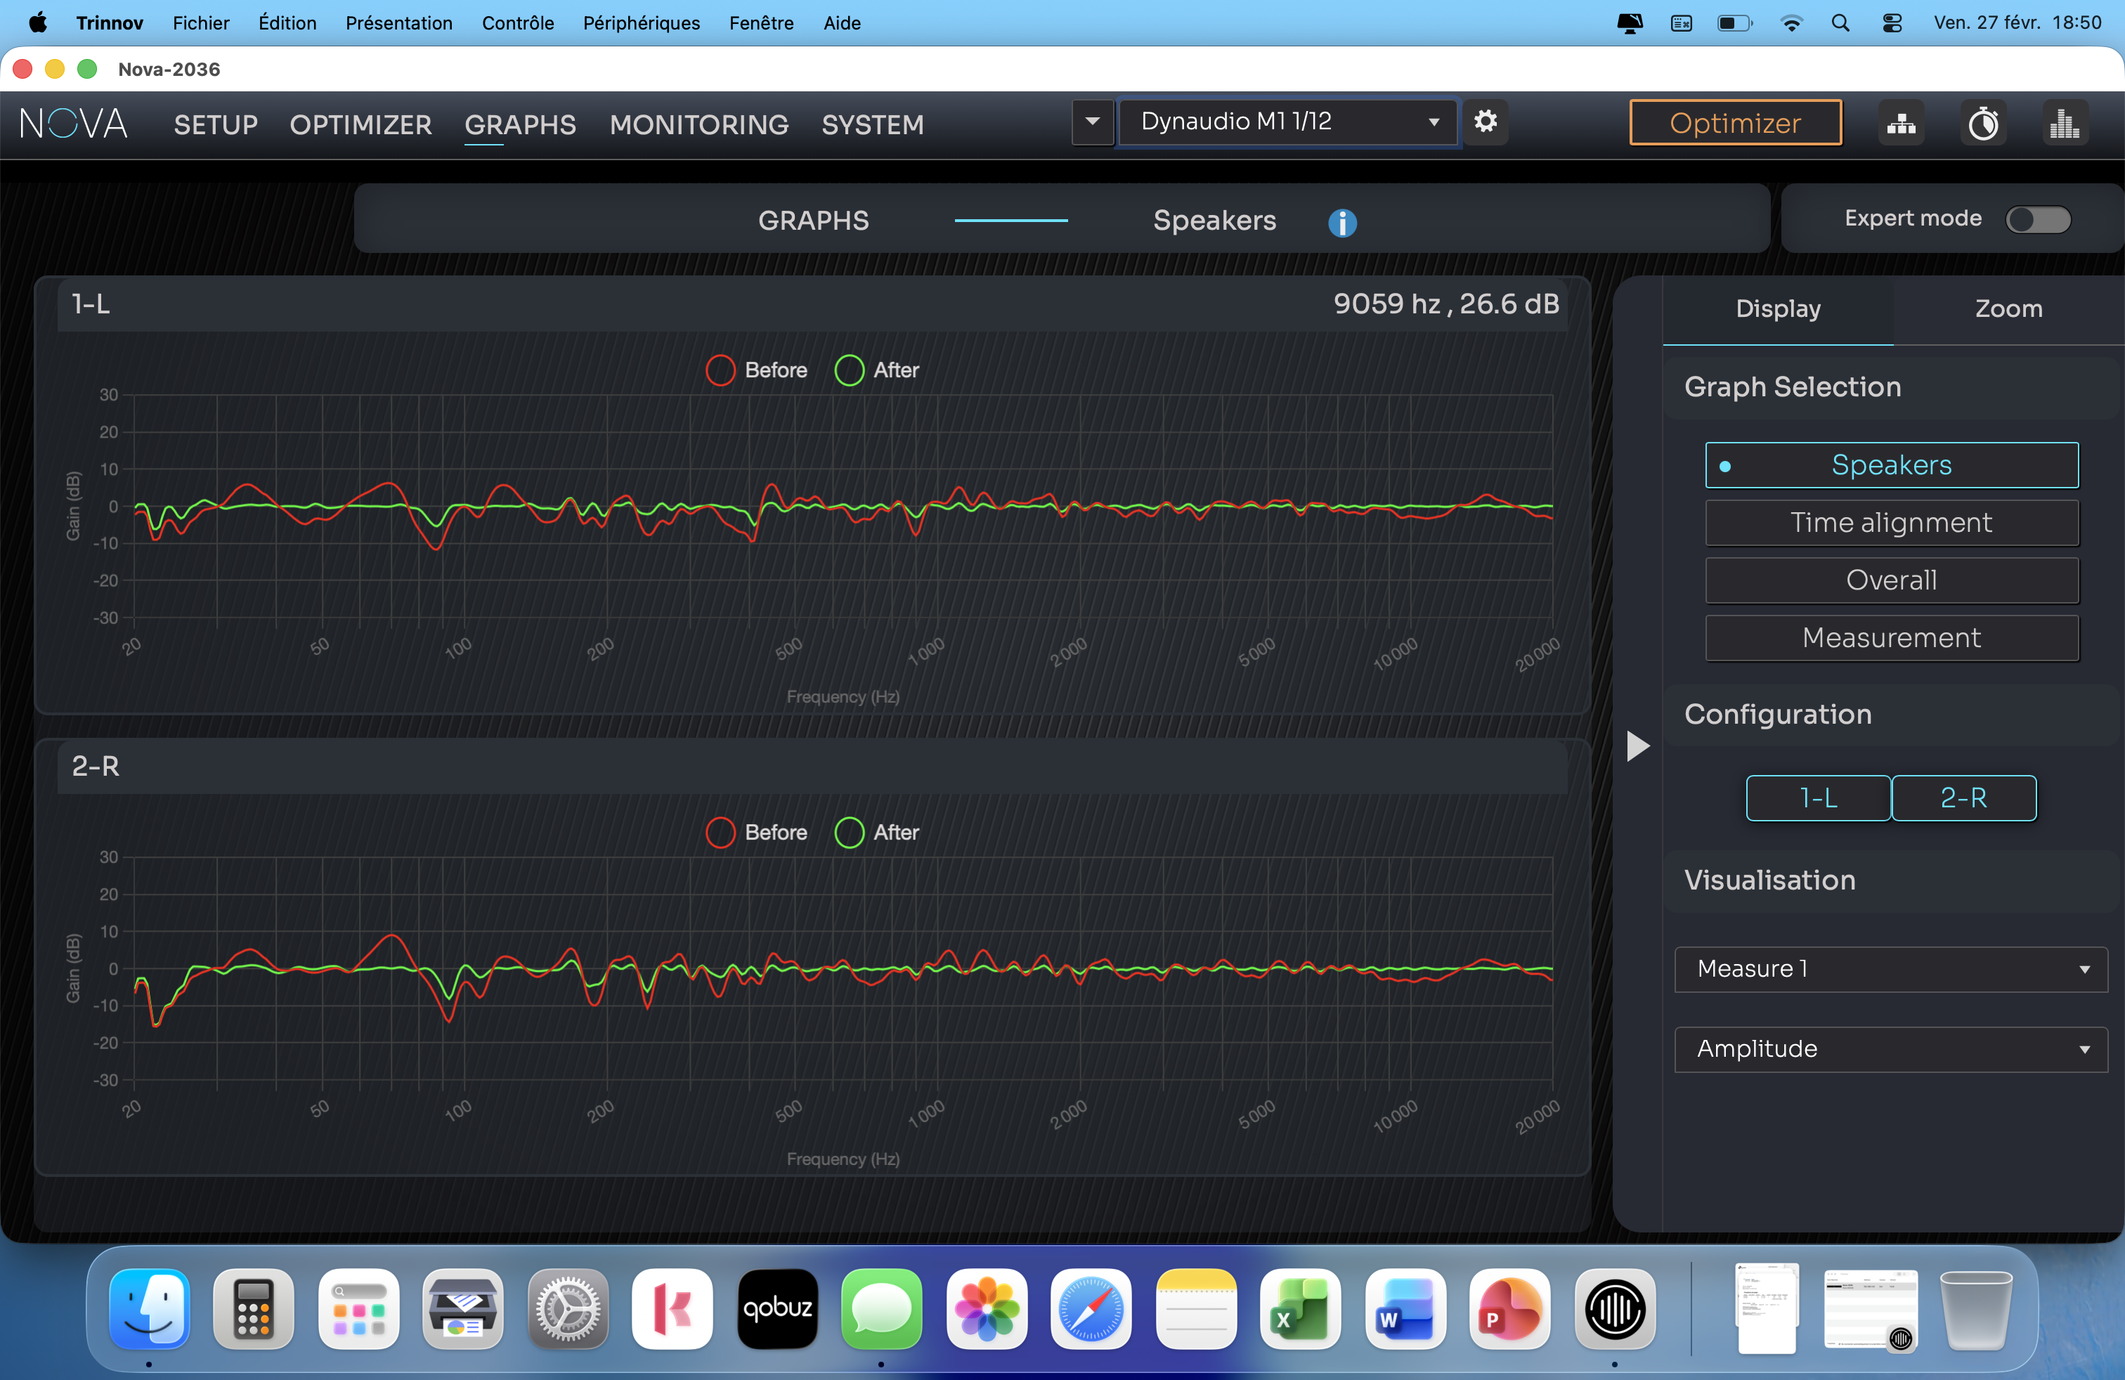2125x1380 pixels.
Task: Expand the Measure 1 dropdown
Action: [x=1890, y=968]
